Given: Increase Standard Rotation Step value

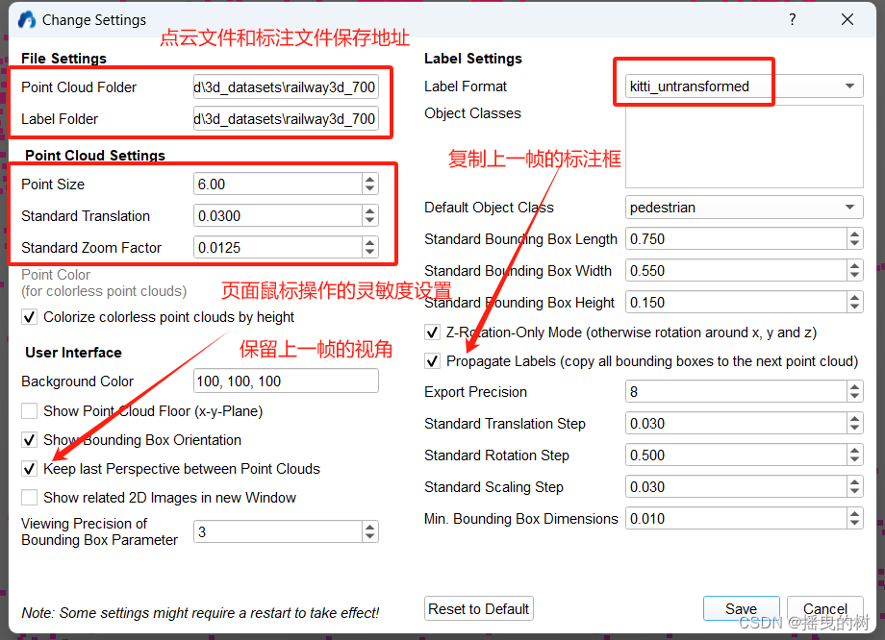Looking at the screenshot, I should click(x=855, y=450).
